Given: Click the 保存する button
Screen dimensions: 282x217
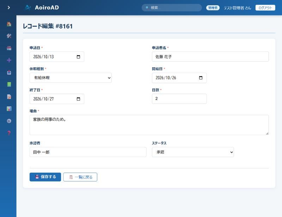Looking at the screenshot, I should 45,177.
